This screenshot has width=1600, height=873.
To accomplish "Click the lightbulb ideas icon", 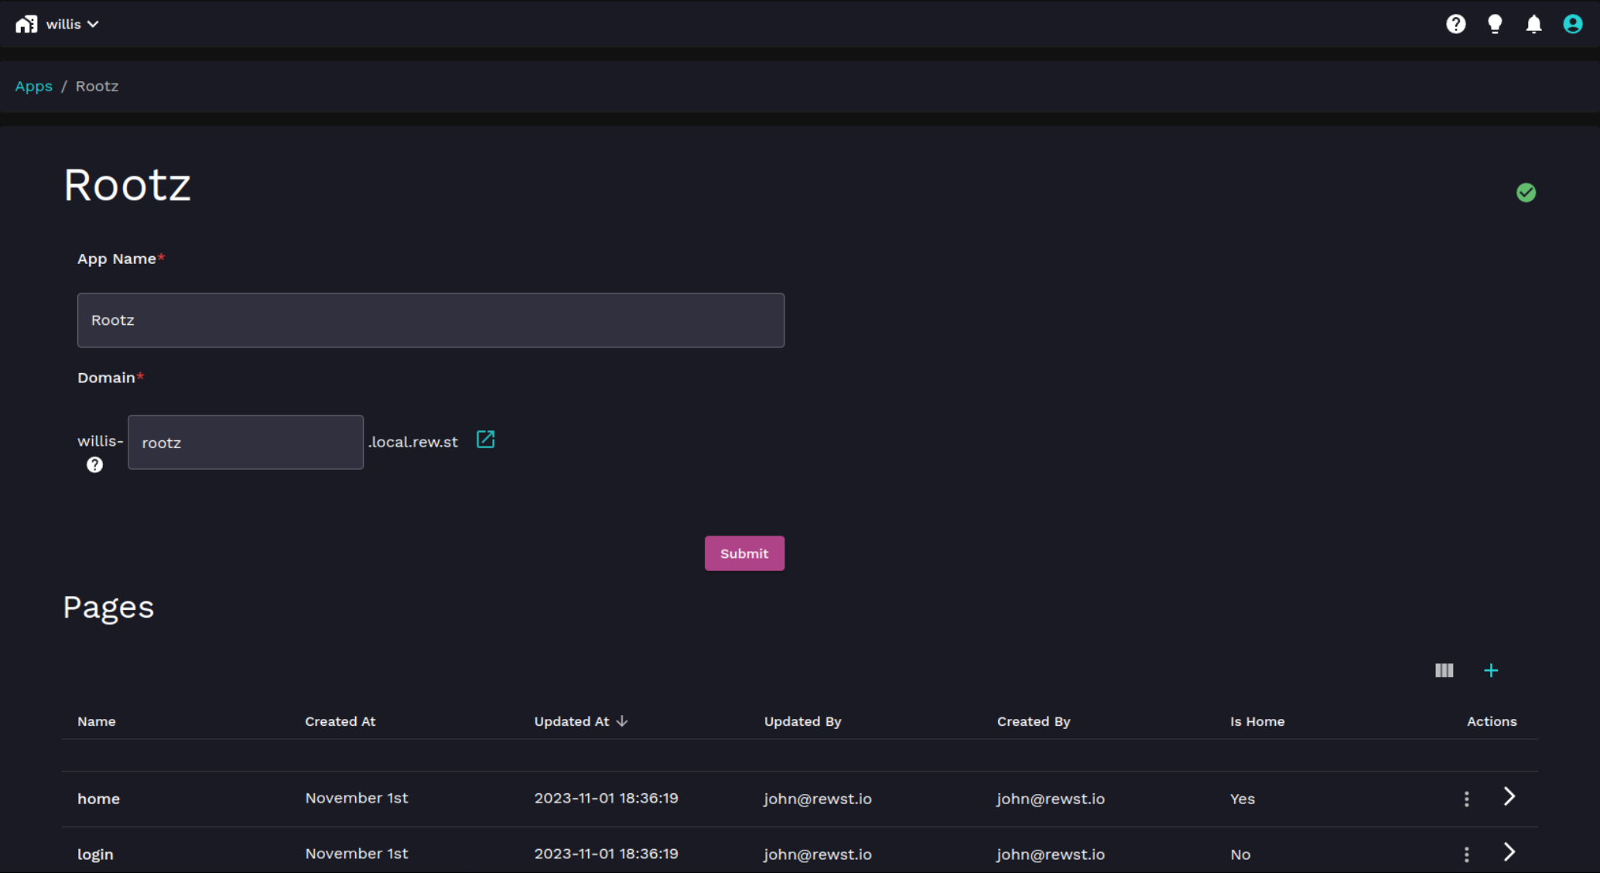I will [x=1495, y=24].
